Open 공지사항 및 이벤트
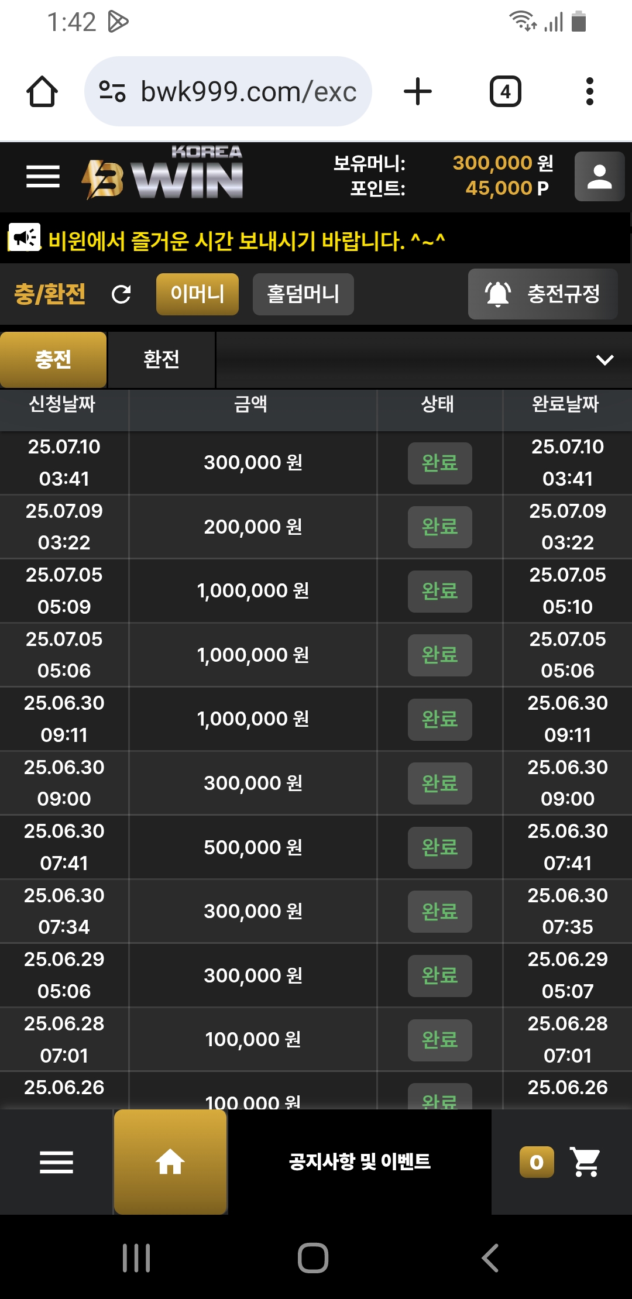The image size is (632, 1299). (360, 1162)
